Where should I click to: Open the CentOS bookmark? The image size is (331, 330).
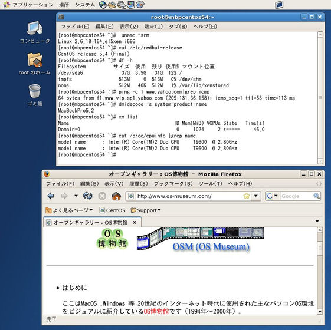(x=112, y=210)
